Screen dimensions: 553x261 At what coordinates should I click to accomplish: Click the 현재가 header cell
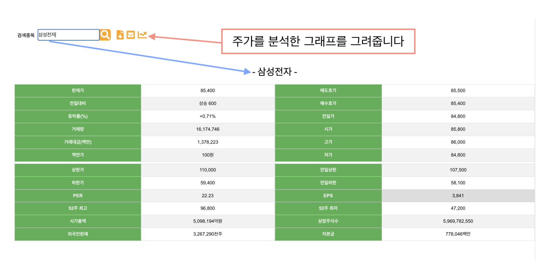[78, 91]
